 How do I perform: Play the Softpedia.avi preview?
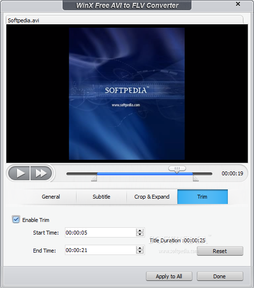[19, 173]
